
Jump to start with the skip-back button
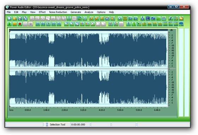(x=37, y=24)
